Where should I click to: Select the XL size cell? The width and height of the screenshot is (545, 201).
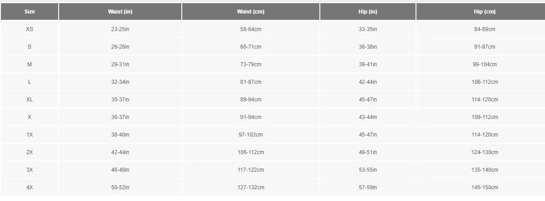click(29, 100)
